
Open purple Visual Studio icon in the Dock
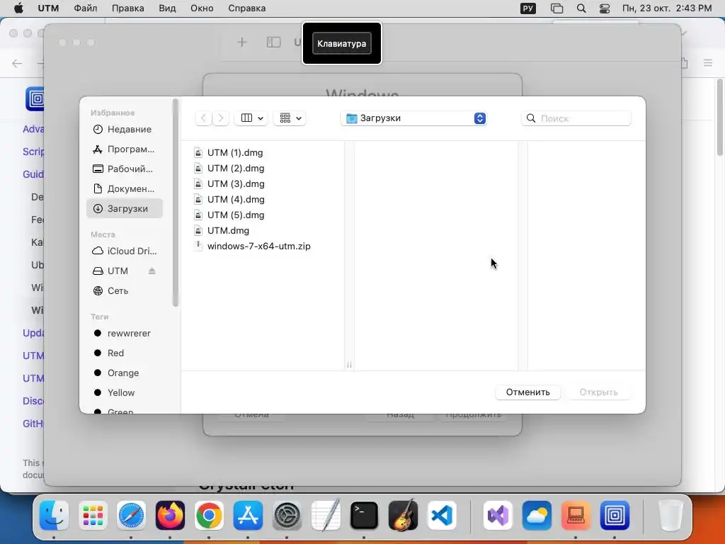pos(498,516)
